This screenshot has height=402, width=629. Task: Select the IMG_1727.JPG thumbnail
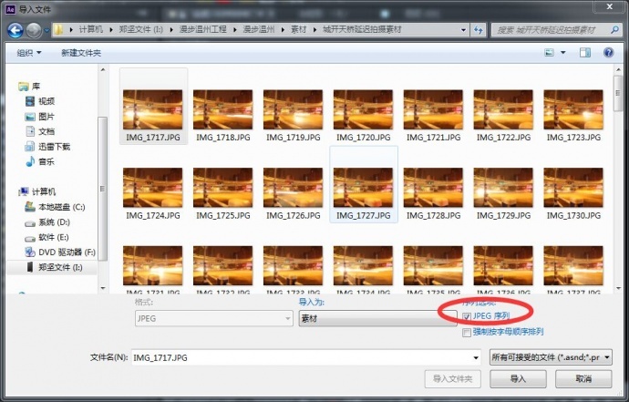click(x=363, y=185)
